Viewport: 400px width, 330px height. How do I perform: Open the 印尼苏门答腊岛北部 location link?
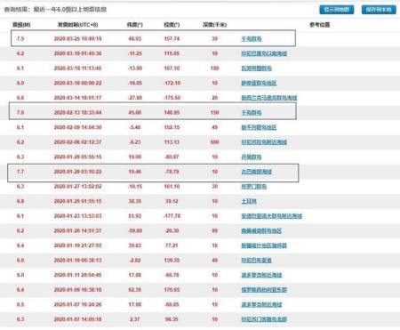click(x=264, y=319)
